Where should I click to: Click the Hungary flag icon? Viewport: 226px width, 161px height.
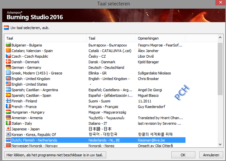tap(8, 112)
